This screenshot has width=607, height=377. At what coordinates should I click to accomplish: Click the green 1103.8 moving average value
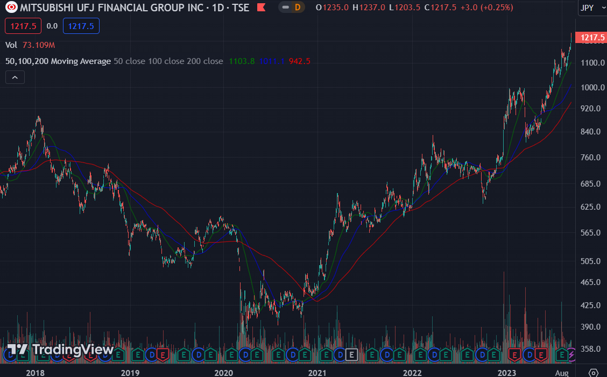242,61
